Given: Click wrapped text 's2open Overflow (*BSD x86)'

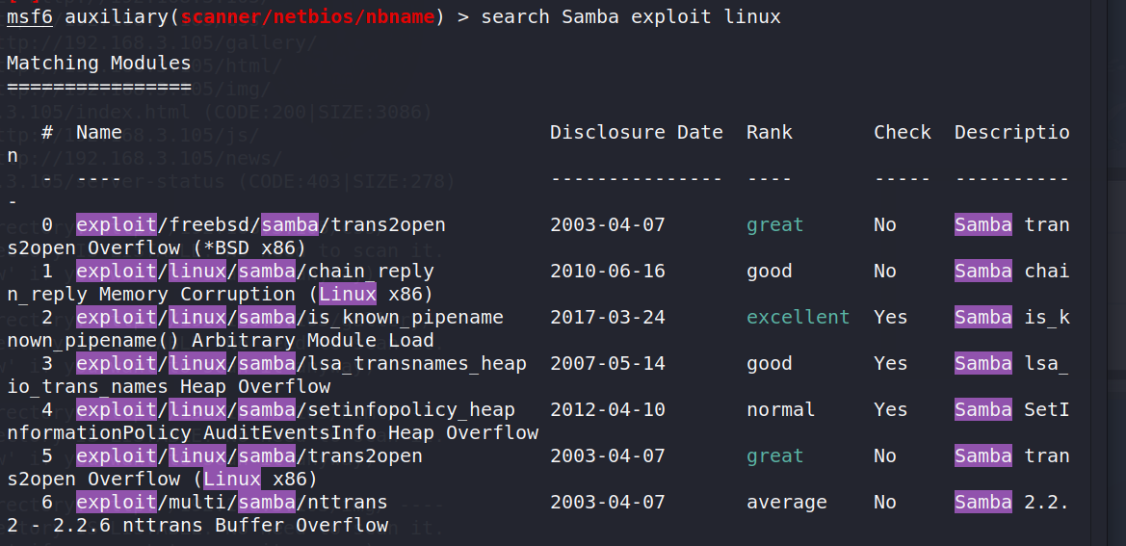Looking at the screenshot, I should tap(157, 248).
